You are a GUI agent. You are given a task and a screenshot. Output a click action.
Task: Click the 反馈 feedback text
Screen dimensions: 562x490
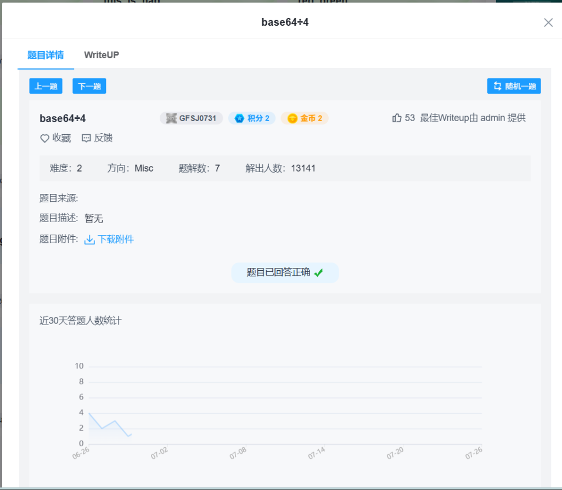(103, 139)
